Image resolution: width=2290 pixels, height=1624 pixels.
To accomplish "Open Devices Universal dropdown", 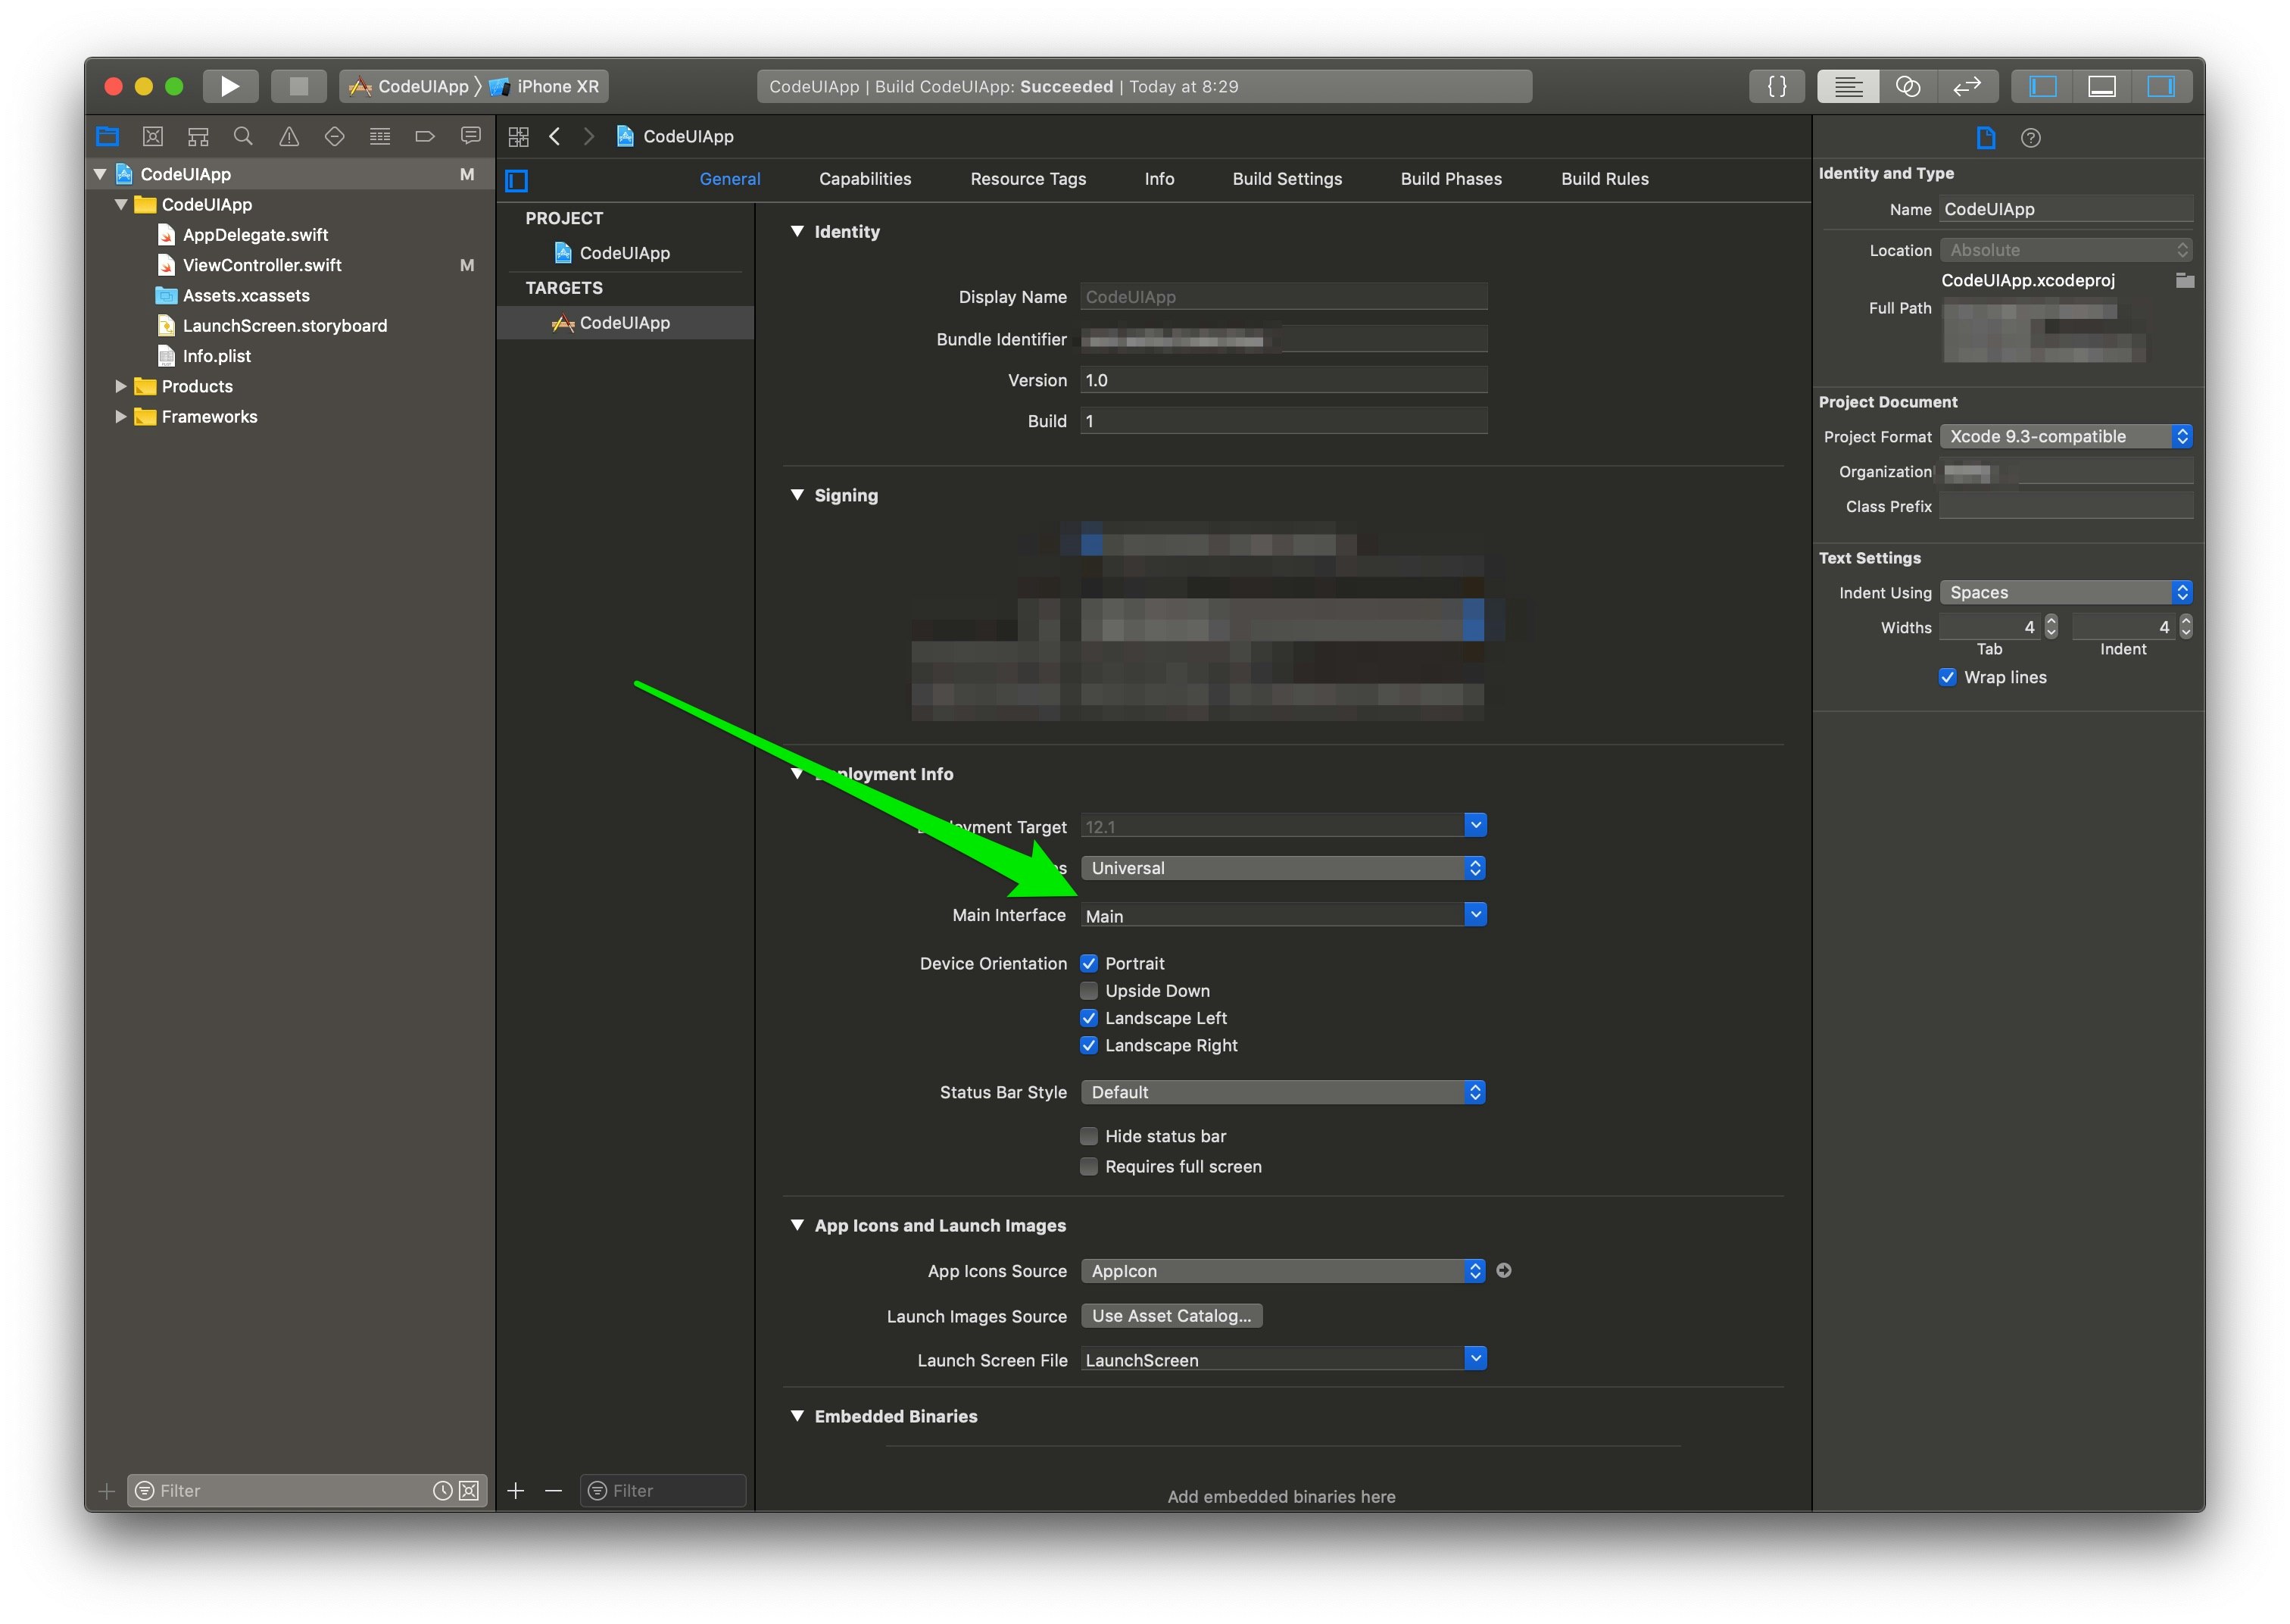I will 1282,868.
